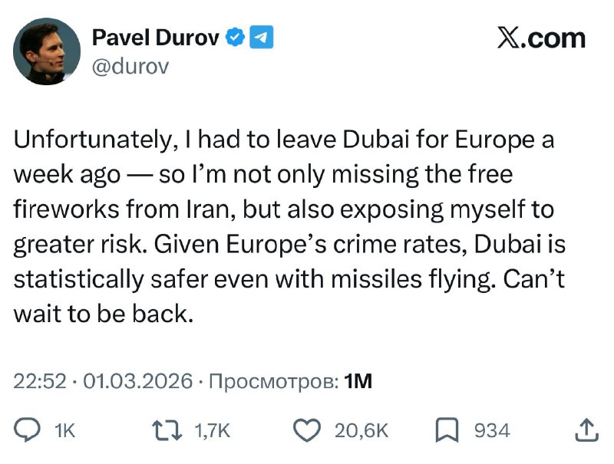The height and width of the screenshot is (464, 614).
Task: Click the 1M views count
Action: click(359, 380)
